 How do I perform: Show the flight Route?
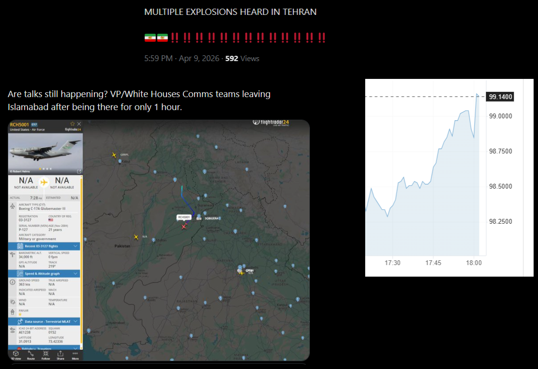tap(31, 355)
